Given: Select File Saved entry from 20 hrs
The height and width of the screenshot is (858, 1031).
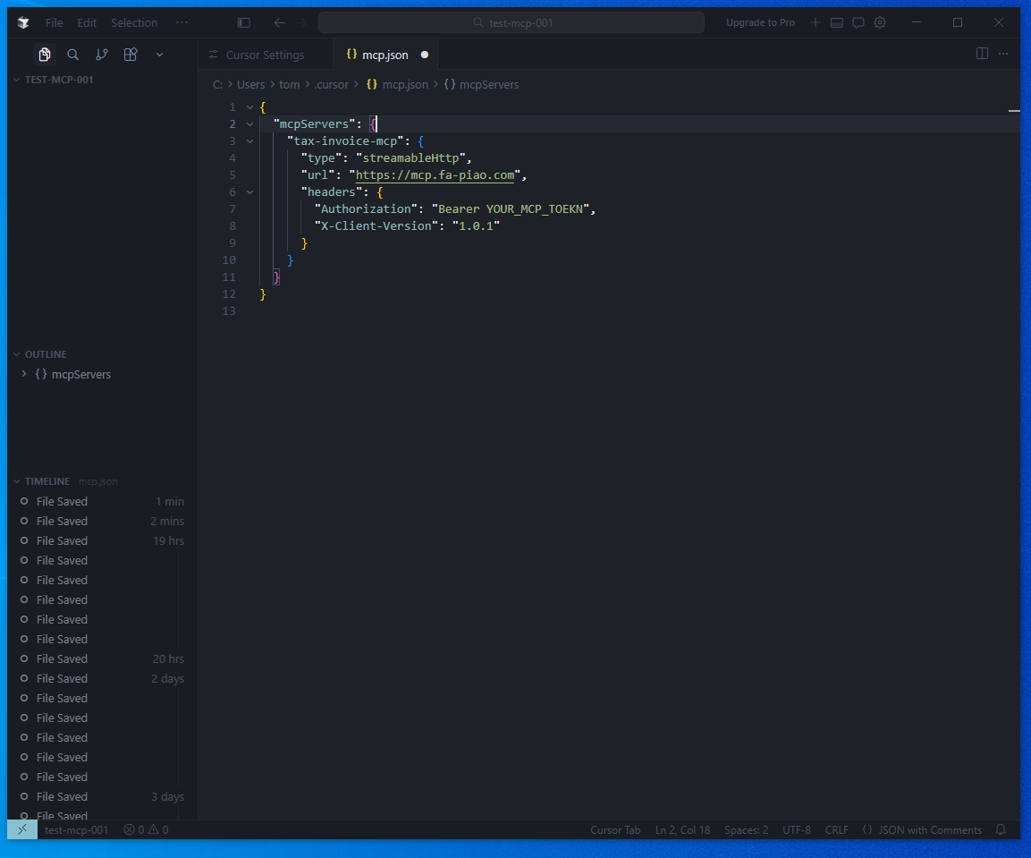Looking at the screenshot, I should click(102, 658).
